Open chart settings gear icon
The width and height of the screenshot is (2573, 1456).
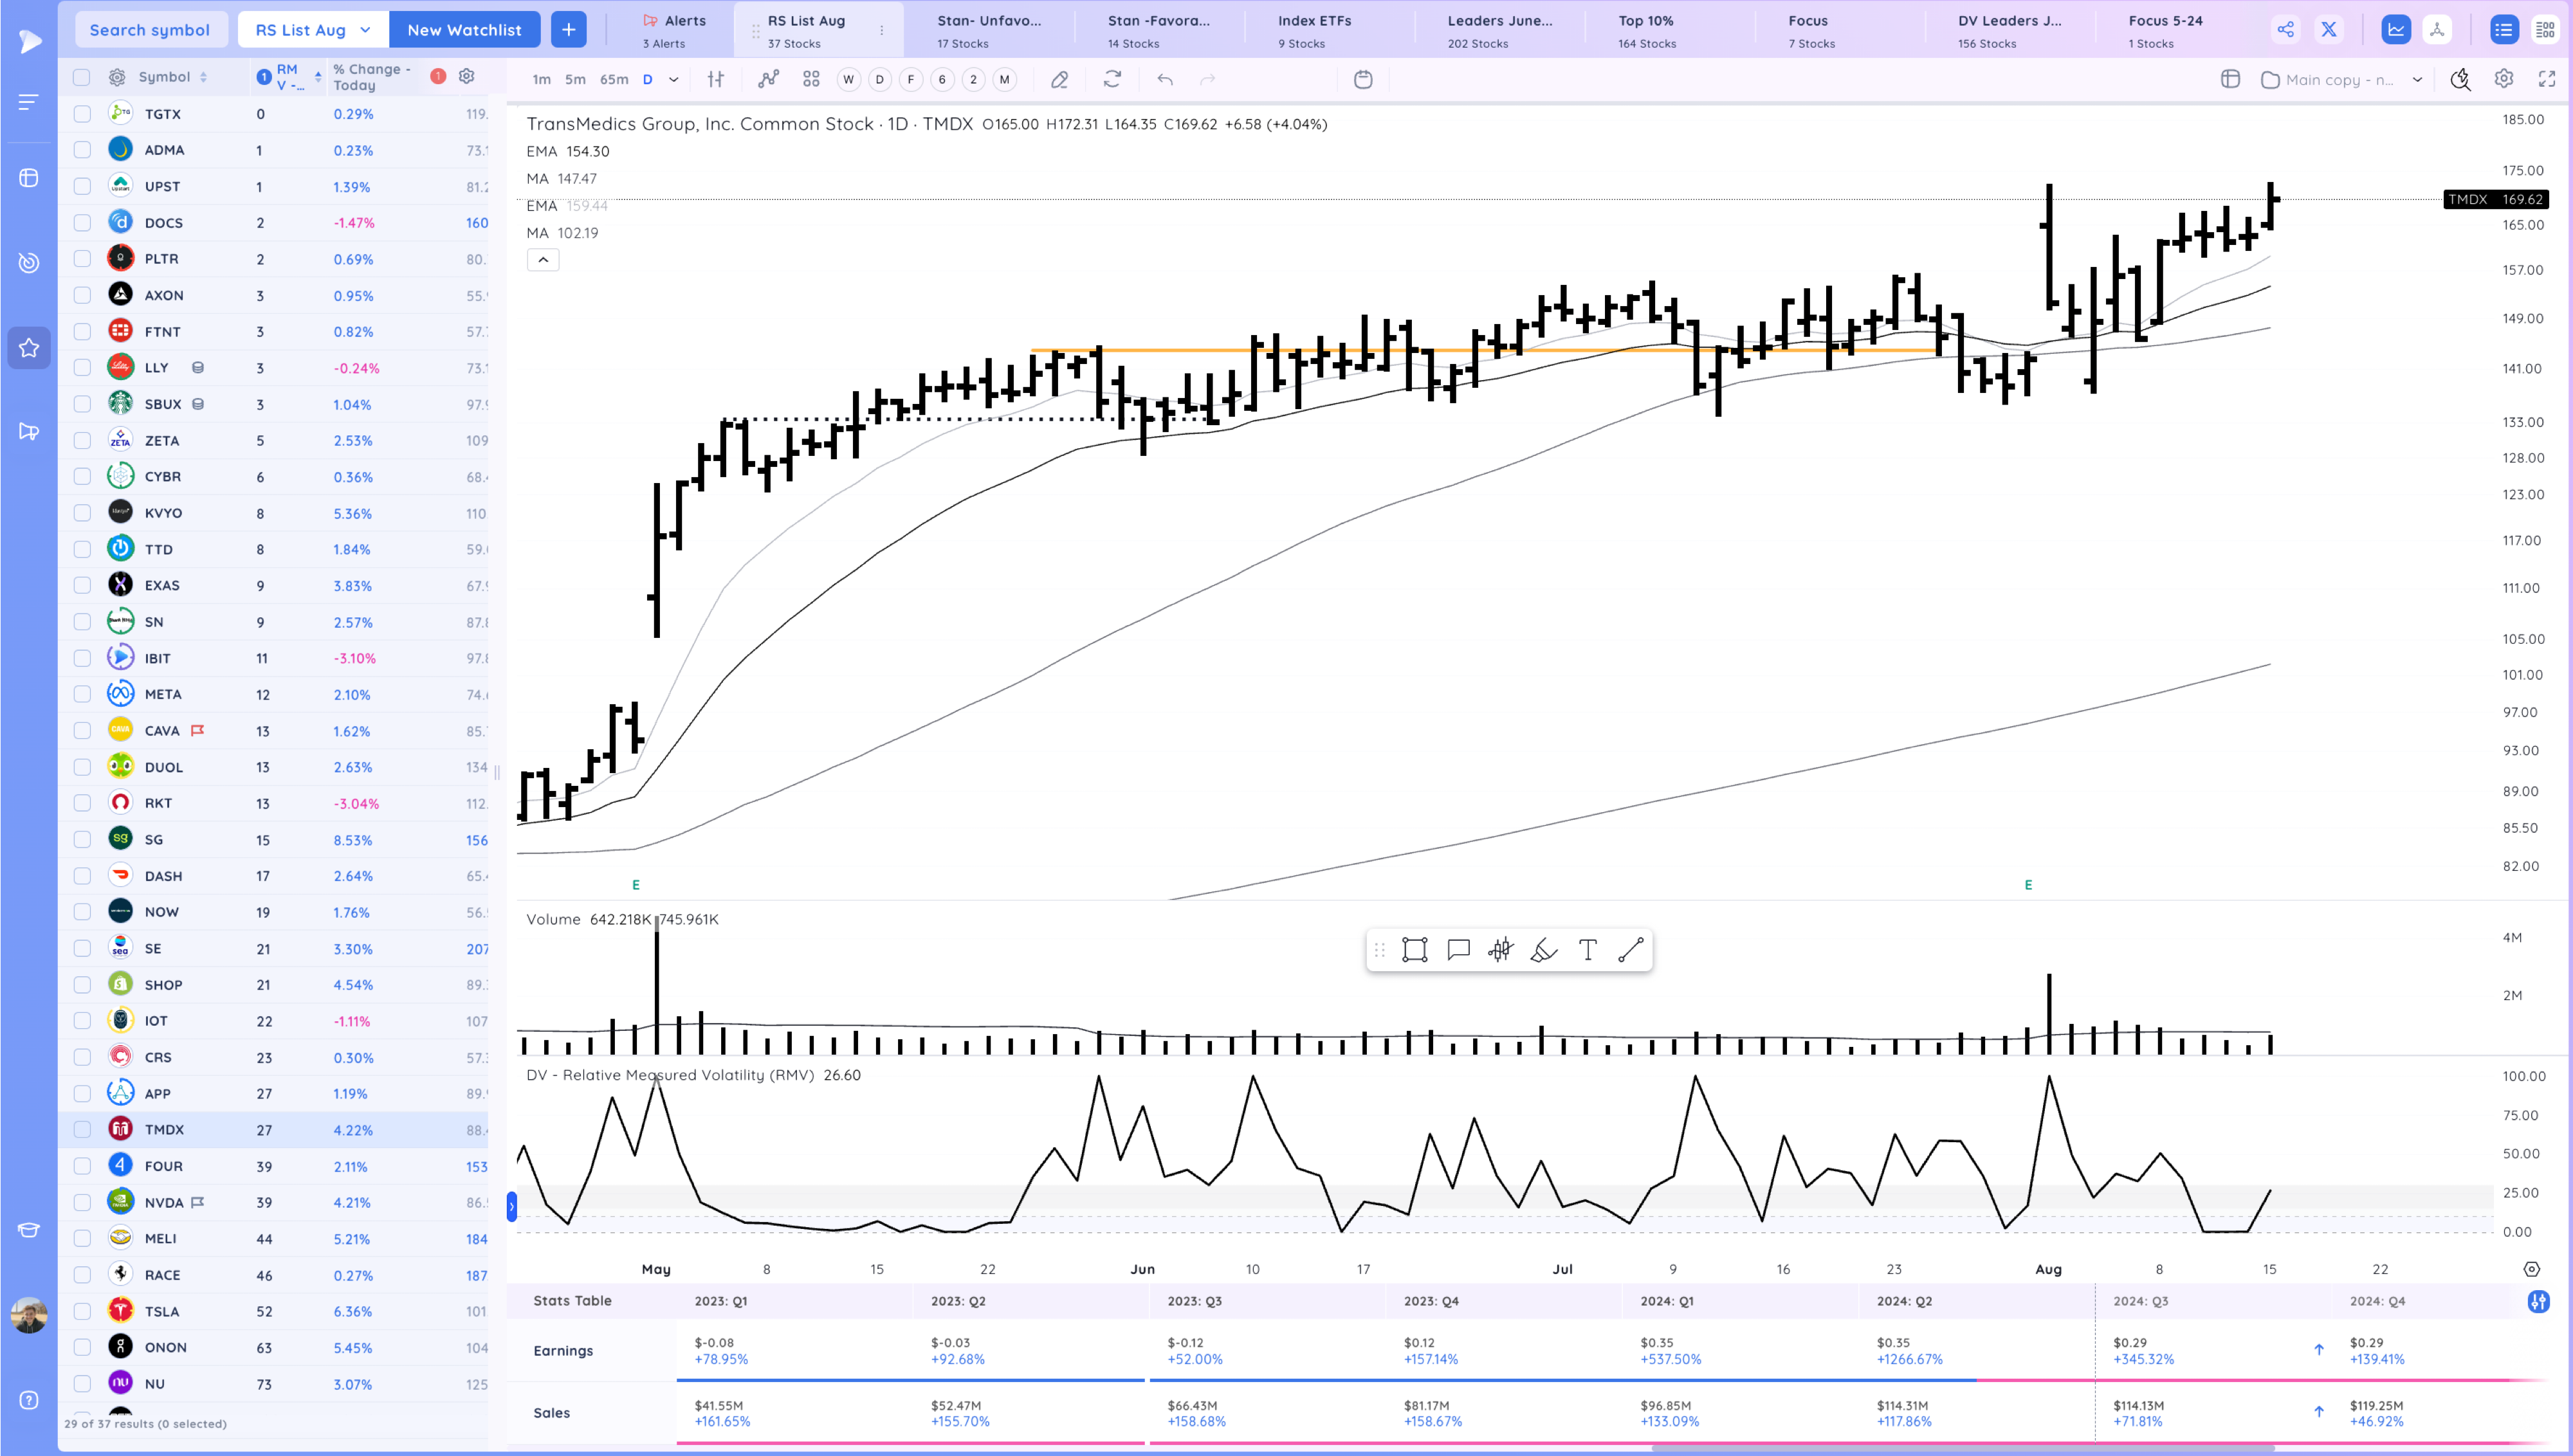[2503, 79]
